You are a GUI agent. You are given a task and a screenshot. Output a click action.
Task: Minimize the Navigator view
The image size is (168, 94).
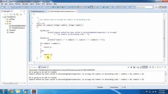21,11
